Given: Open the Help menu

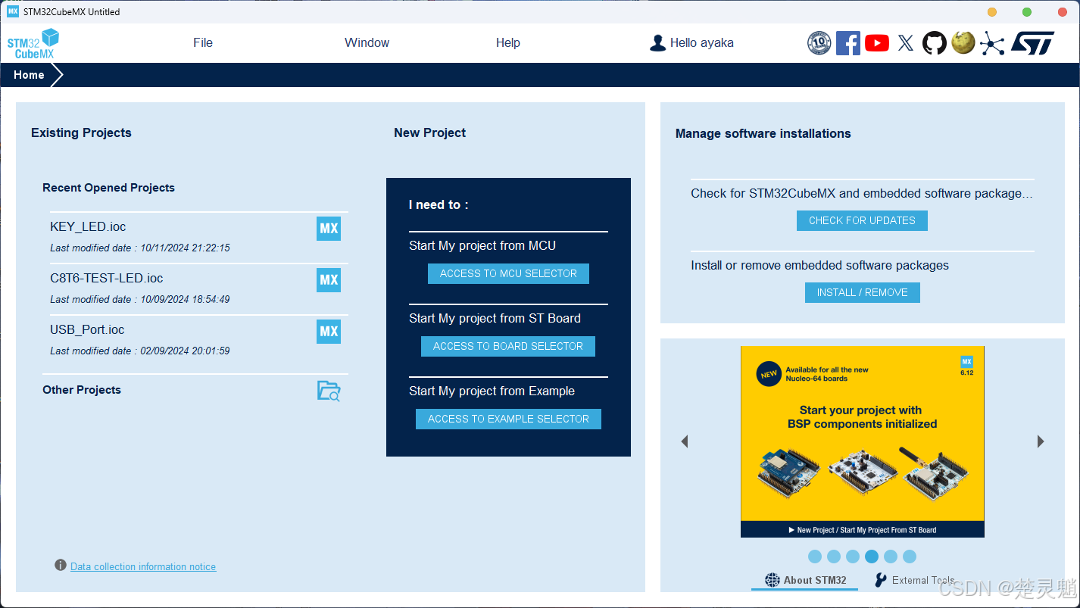Looking at the screenshot, I should 507,43.
